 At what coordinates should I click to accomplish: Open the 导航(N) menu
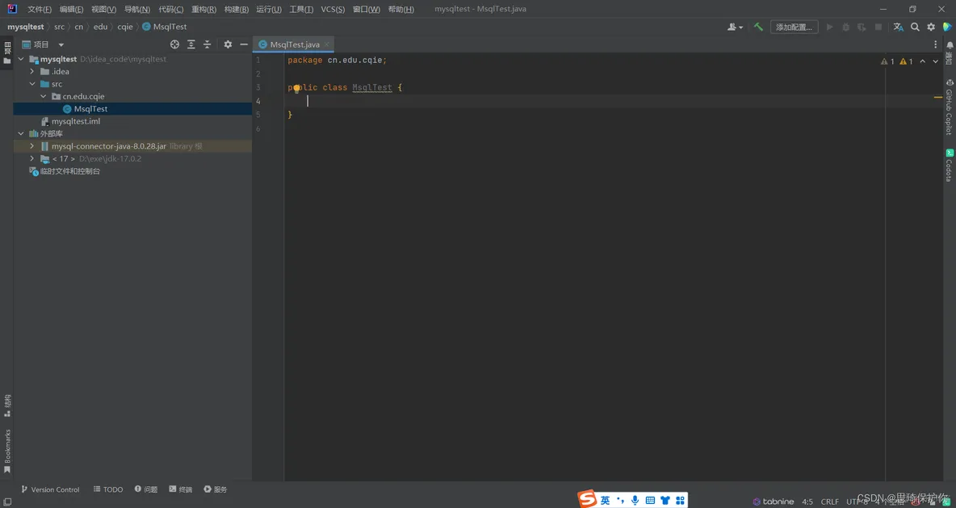pos(137,9)
